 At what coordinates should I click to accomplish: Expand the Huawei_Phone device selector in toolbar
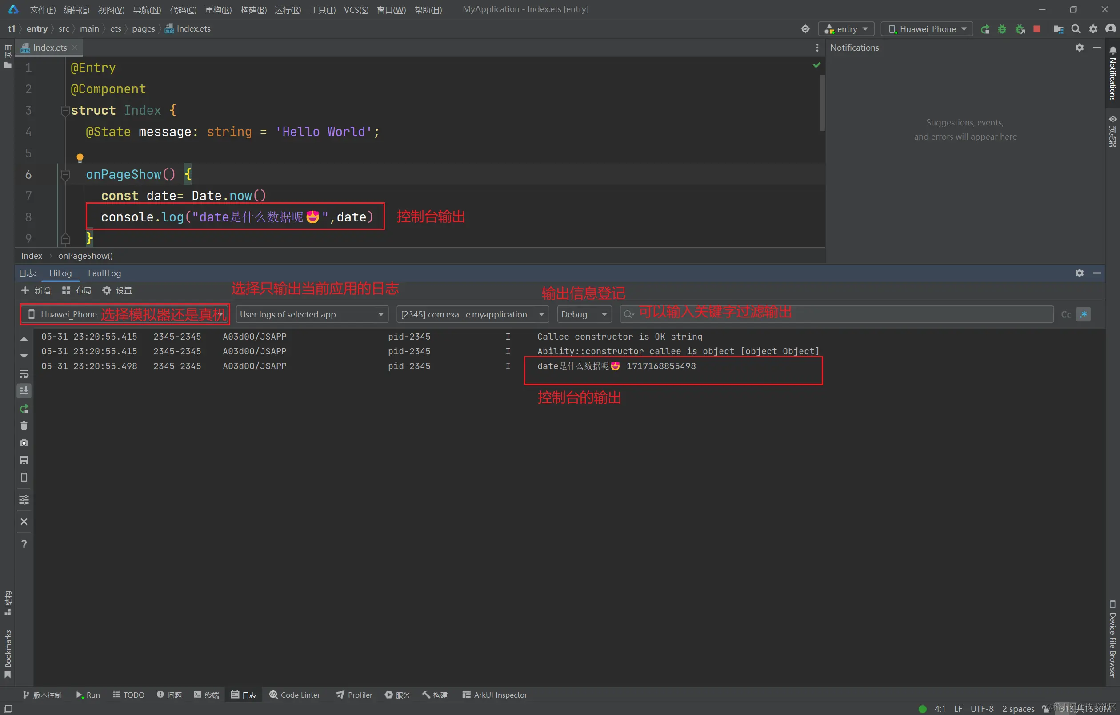tap(927, 29)
